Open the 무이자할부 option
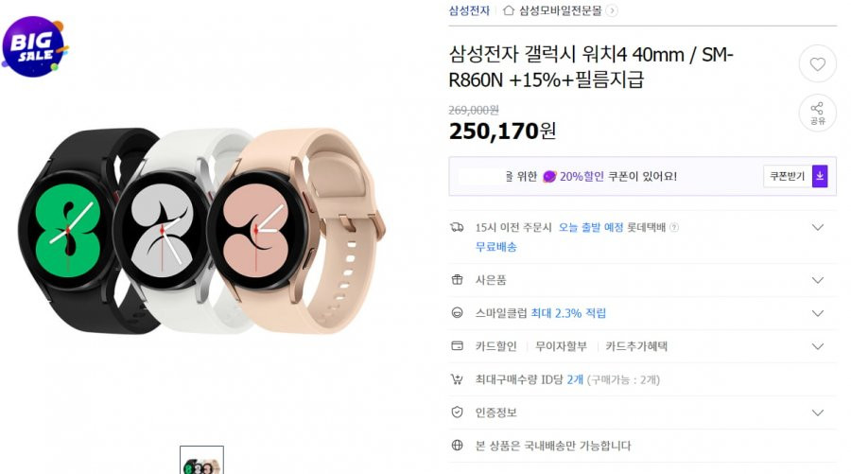The width and height of the screenshot is (851, 474). point(561,346)
